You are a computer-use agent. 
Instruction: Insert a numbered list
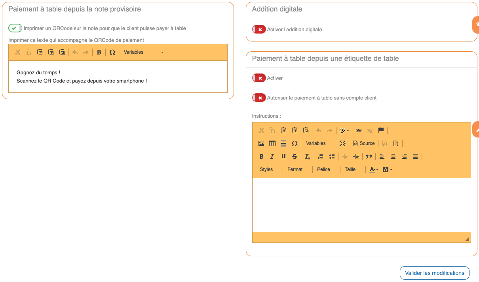click(x=321, y=156)
